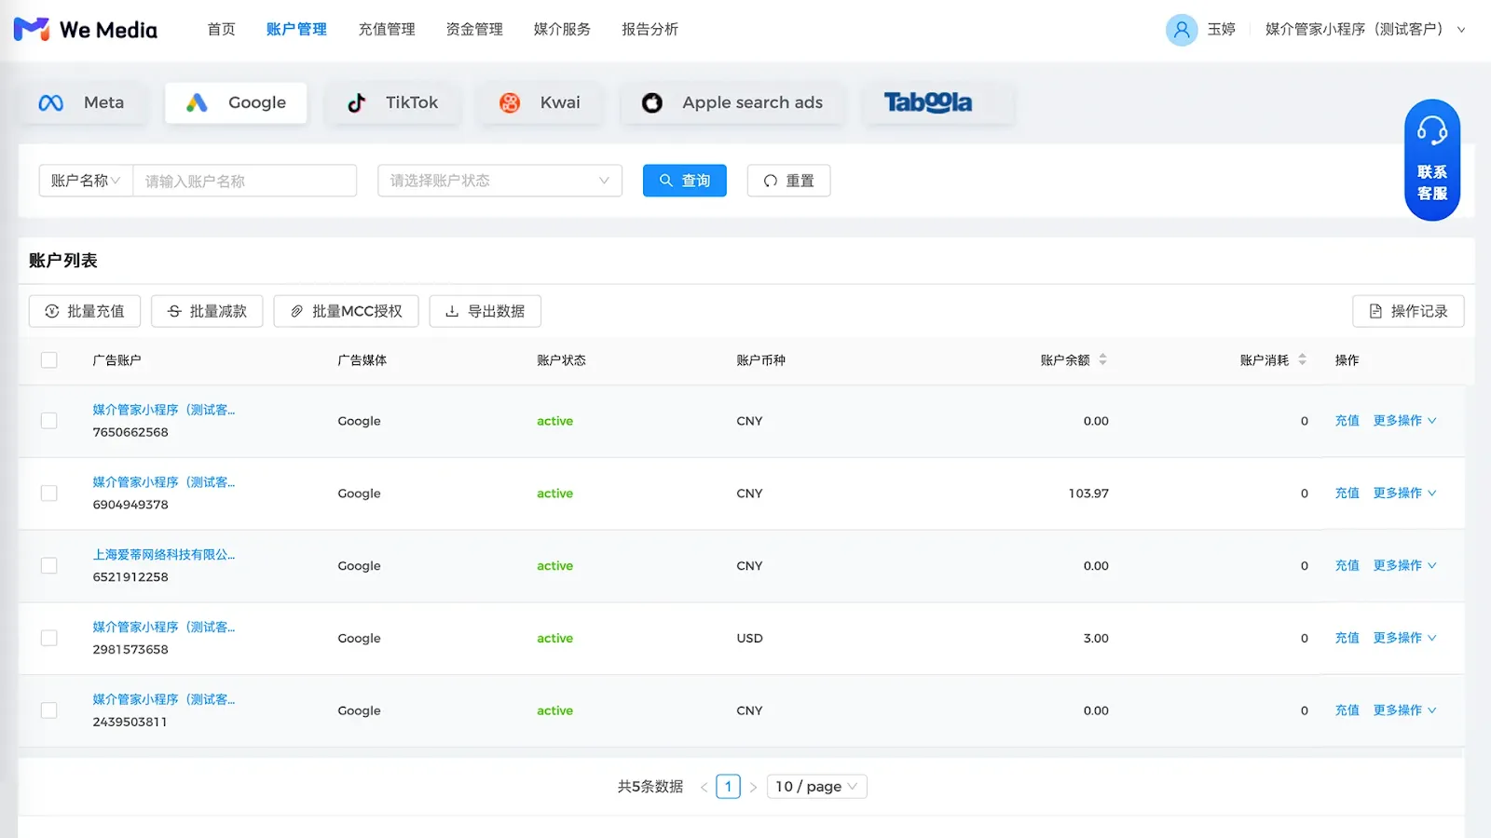Open the 操作记录 log button
This screenshot has height=838, width=1491.
click(1408, 311)
